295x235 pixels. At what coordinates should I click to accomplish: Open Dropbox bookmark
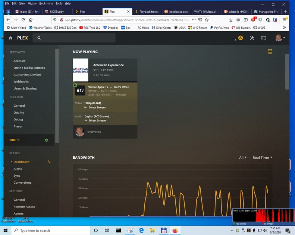tap(111, 28)
